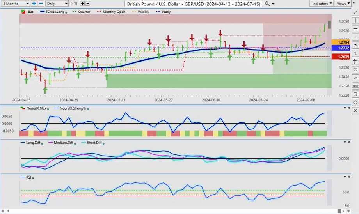359x214 pixels.
Task: Open NeuralX panel options arrow
Action: (345, 108)
